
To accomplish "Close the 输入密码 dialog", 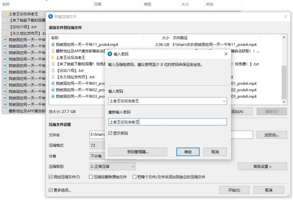I will tap(226, 54).
